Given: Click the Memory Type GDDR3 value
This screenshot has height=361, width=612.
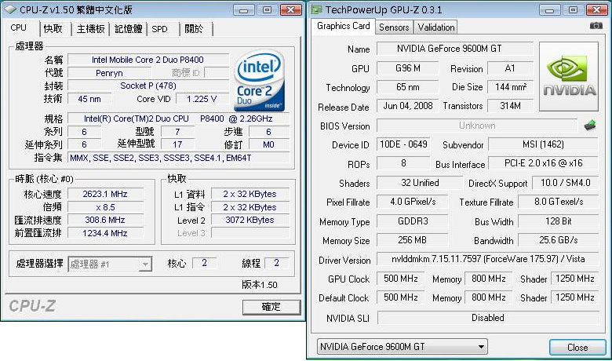Looking at the screenshot, I should tap(413, 221).
